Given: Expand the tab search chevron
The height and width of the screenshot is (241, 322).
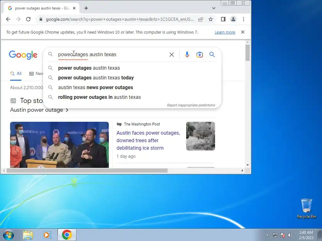Looking at the screenshot, I should click(x=214, y=8).
